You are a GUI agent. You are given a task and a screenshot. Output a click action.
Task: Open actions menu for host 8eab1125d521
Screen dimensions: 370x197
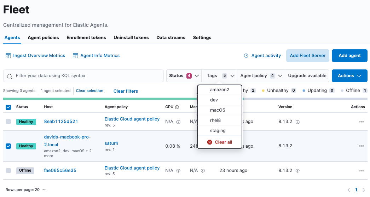[361, 122]
